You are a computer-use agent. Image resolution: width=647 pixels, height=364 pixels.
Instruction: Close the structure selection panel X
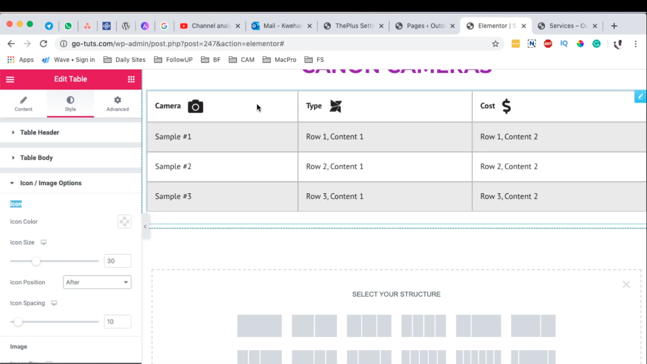point(626,284)
